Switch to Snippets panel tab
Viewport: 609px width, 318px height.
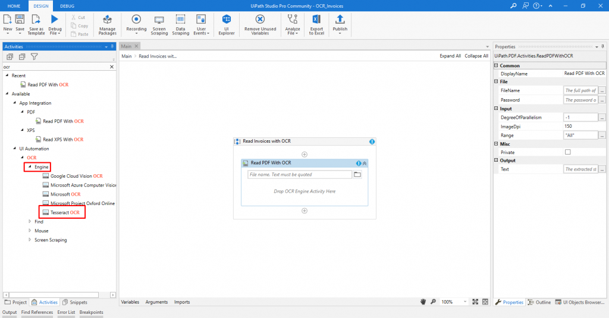[x=75, y=302]
